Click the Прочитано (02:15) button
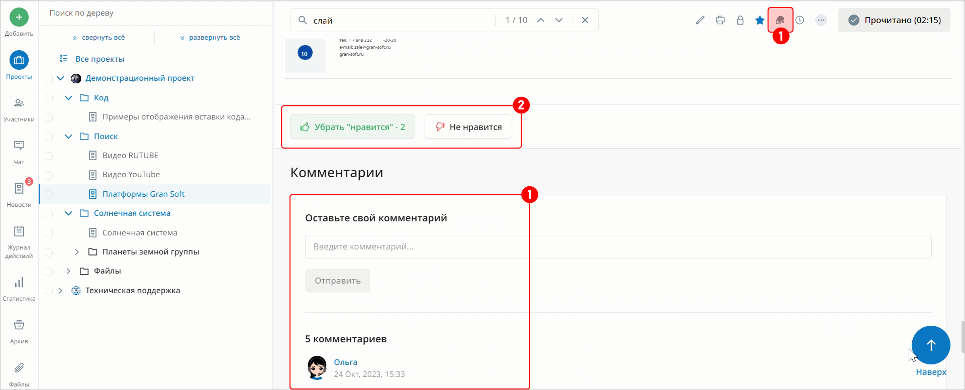Viewport: 965px width, 390px height. (894, 20)
